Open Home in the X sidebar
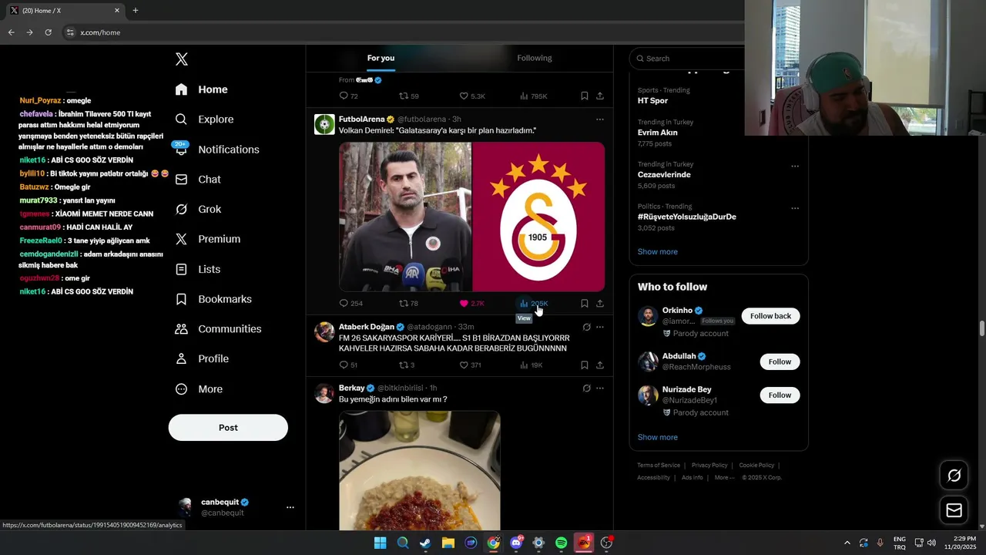986x555 pixels. pos(202,89)
